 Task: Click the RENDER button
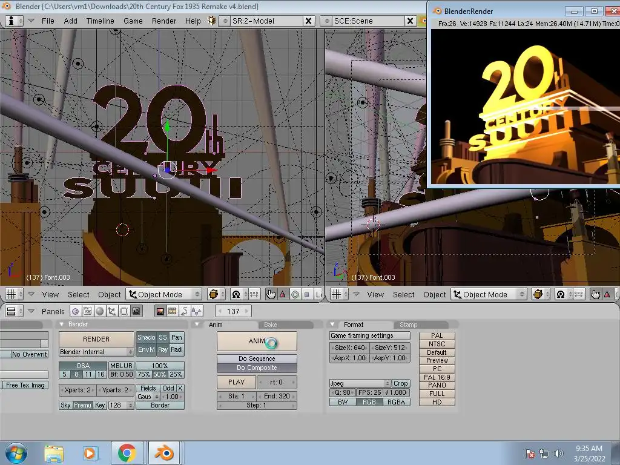(x=96, y=339)
